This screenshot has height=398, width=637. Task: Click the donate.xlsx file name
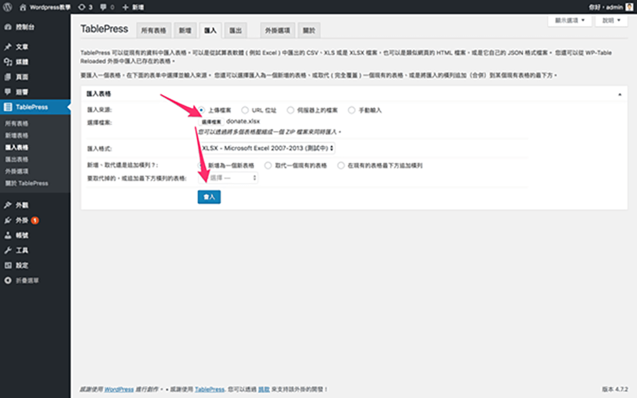(x=243, y=121)
